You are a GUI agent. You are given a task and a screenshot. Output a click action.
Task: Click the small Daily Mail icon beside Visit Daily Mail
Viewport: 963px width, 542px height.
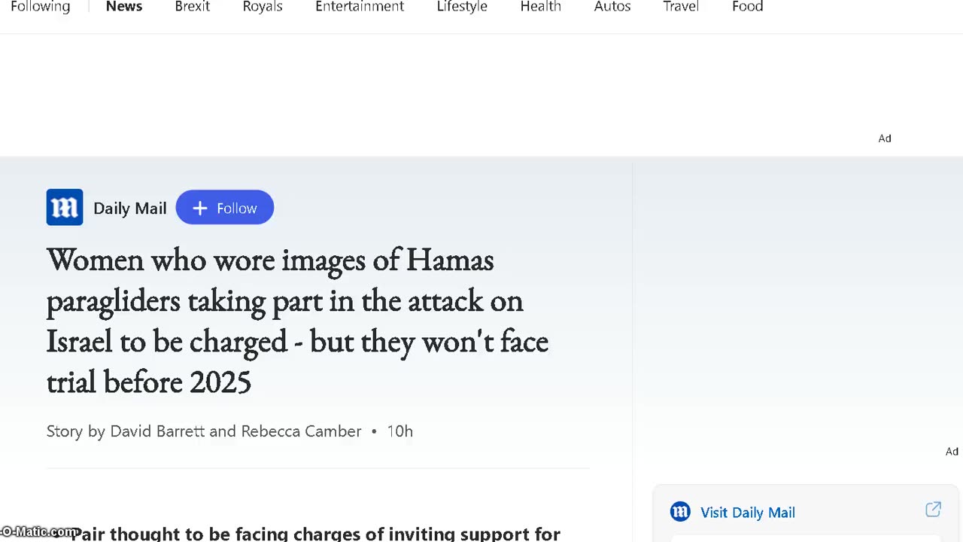680,512
